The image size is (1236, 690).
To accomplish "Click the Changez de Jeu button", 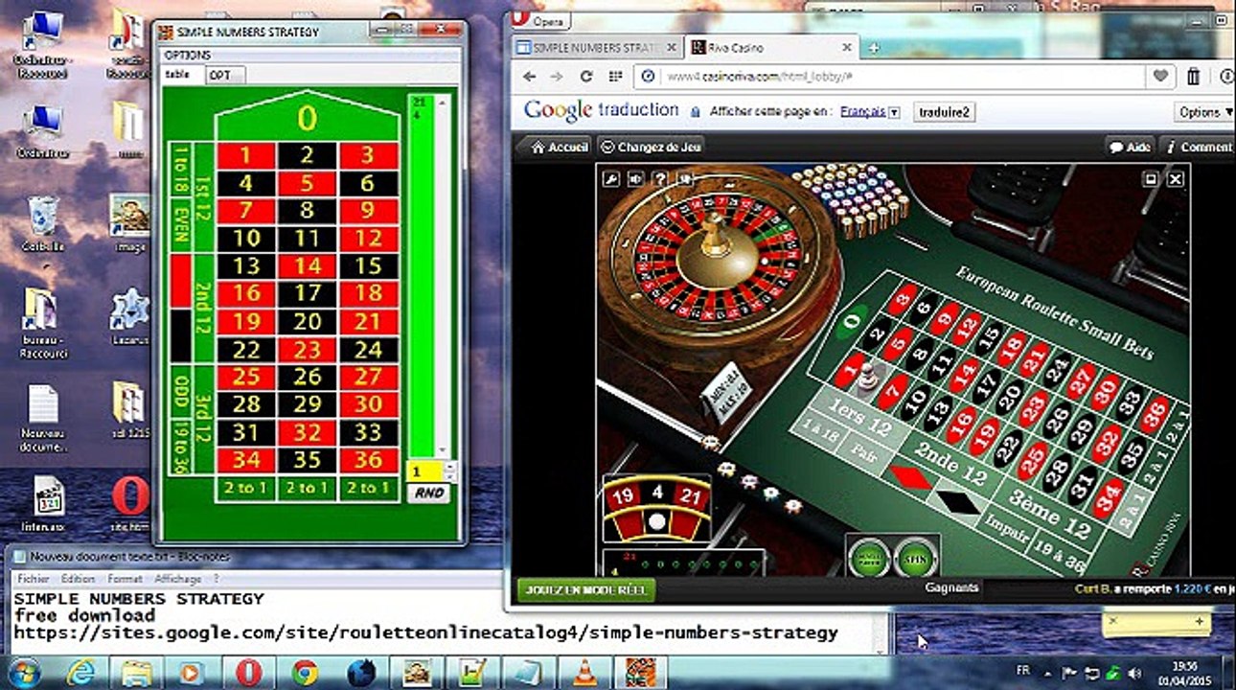I will 652,147.
